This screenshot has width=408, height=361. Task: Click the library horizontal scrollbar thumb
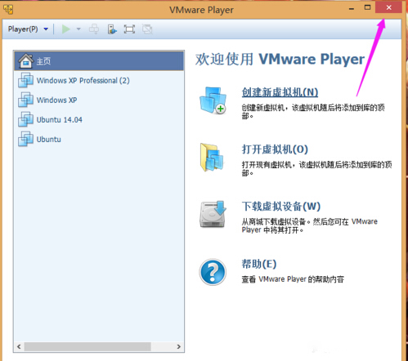(x=87, y=346)
